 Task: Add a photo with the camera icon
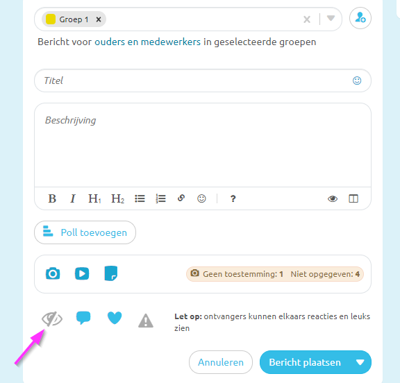point(53,274)
